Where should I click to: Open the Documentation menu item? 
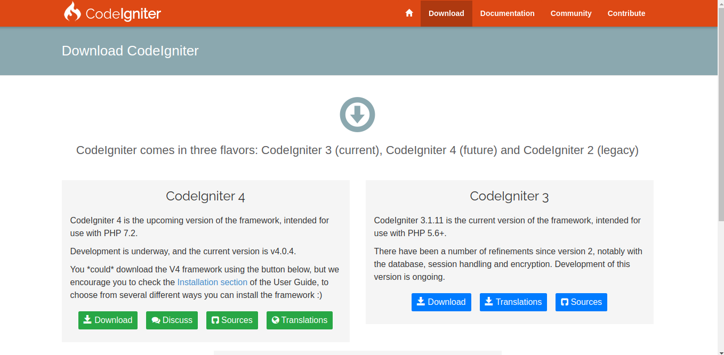coord(507,13)
